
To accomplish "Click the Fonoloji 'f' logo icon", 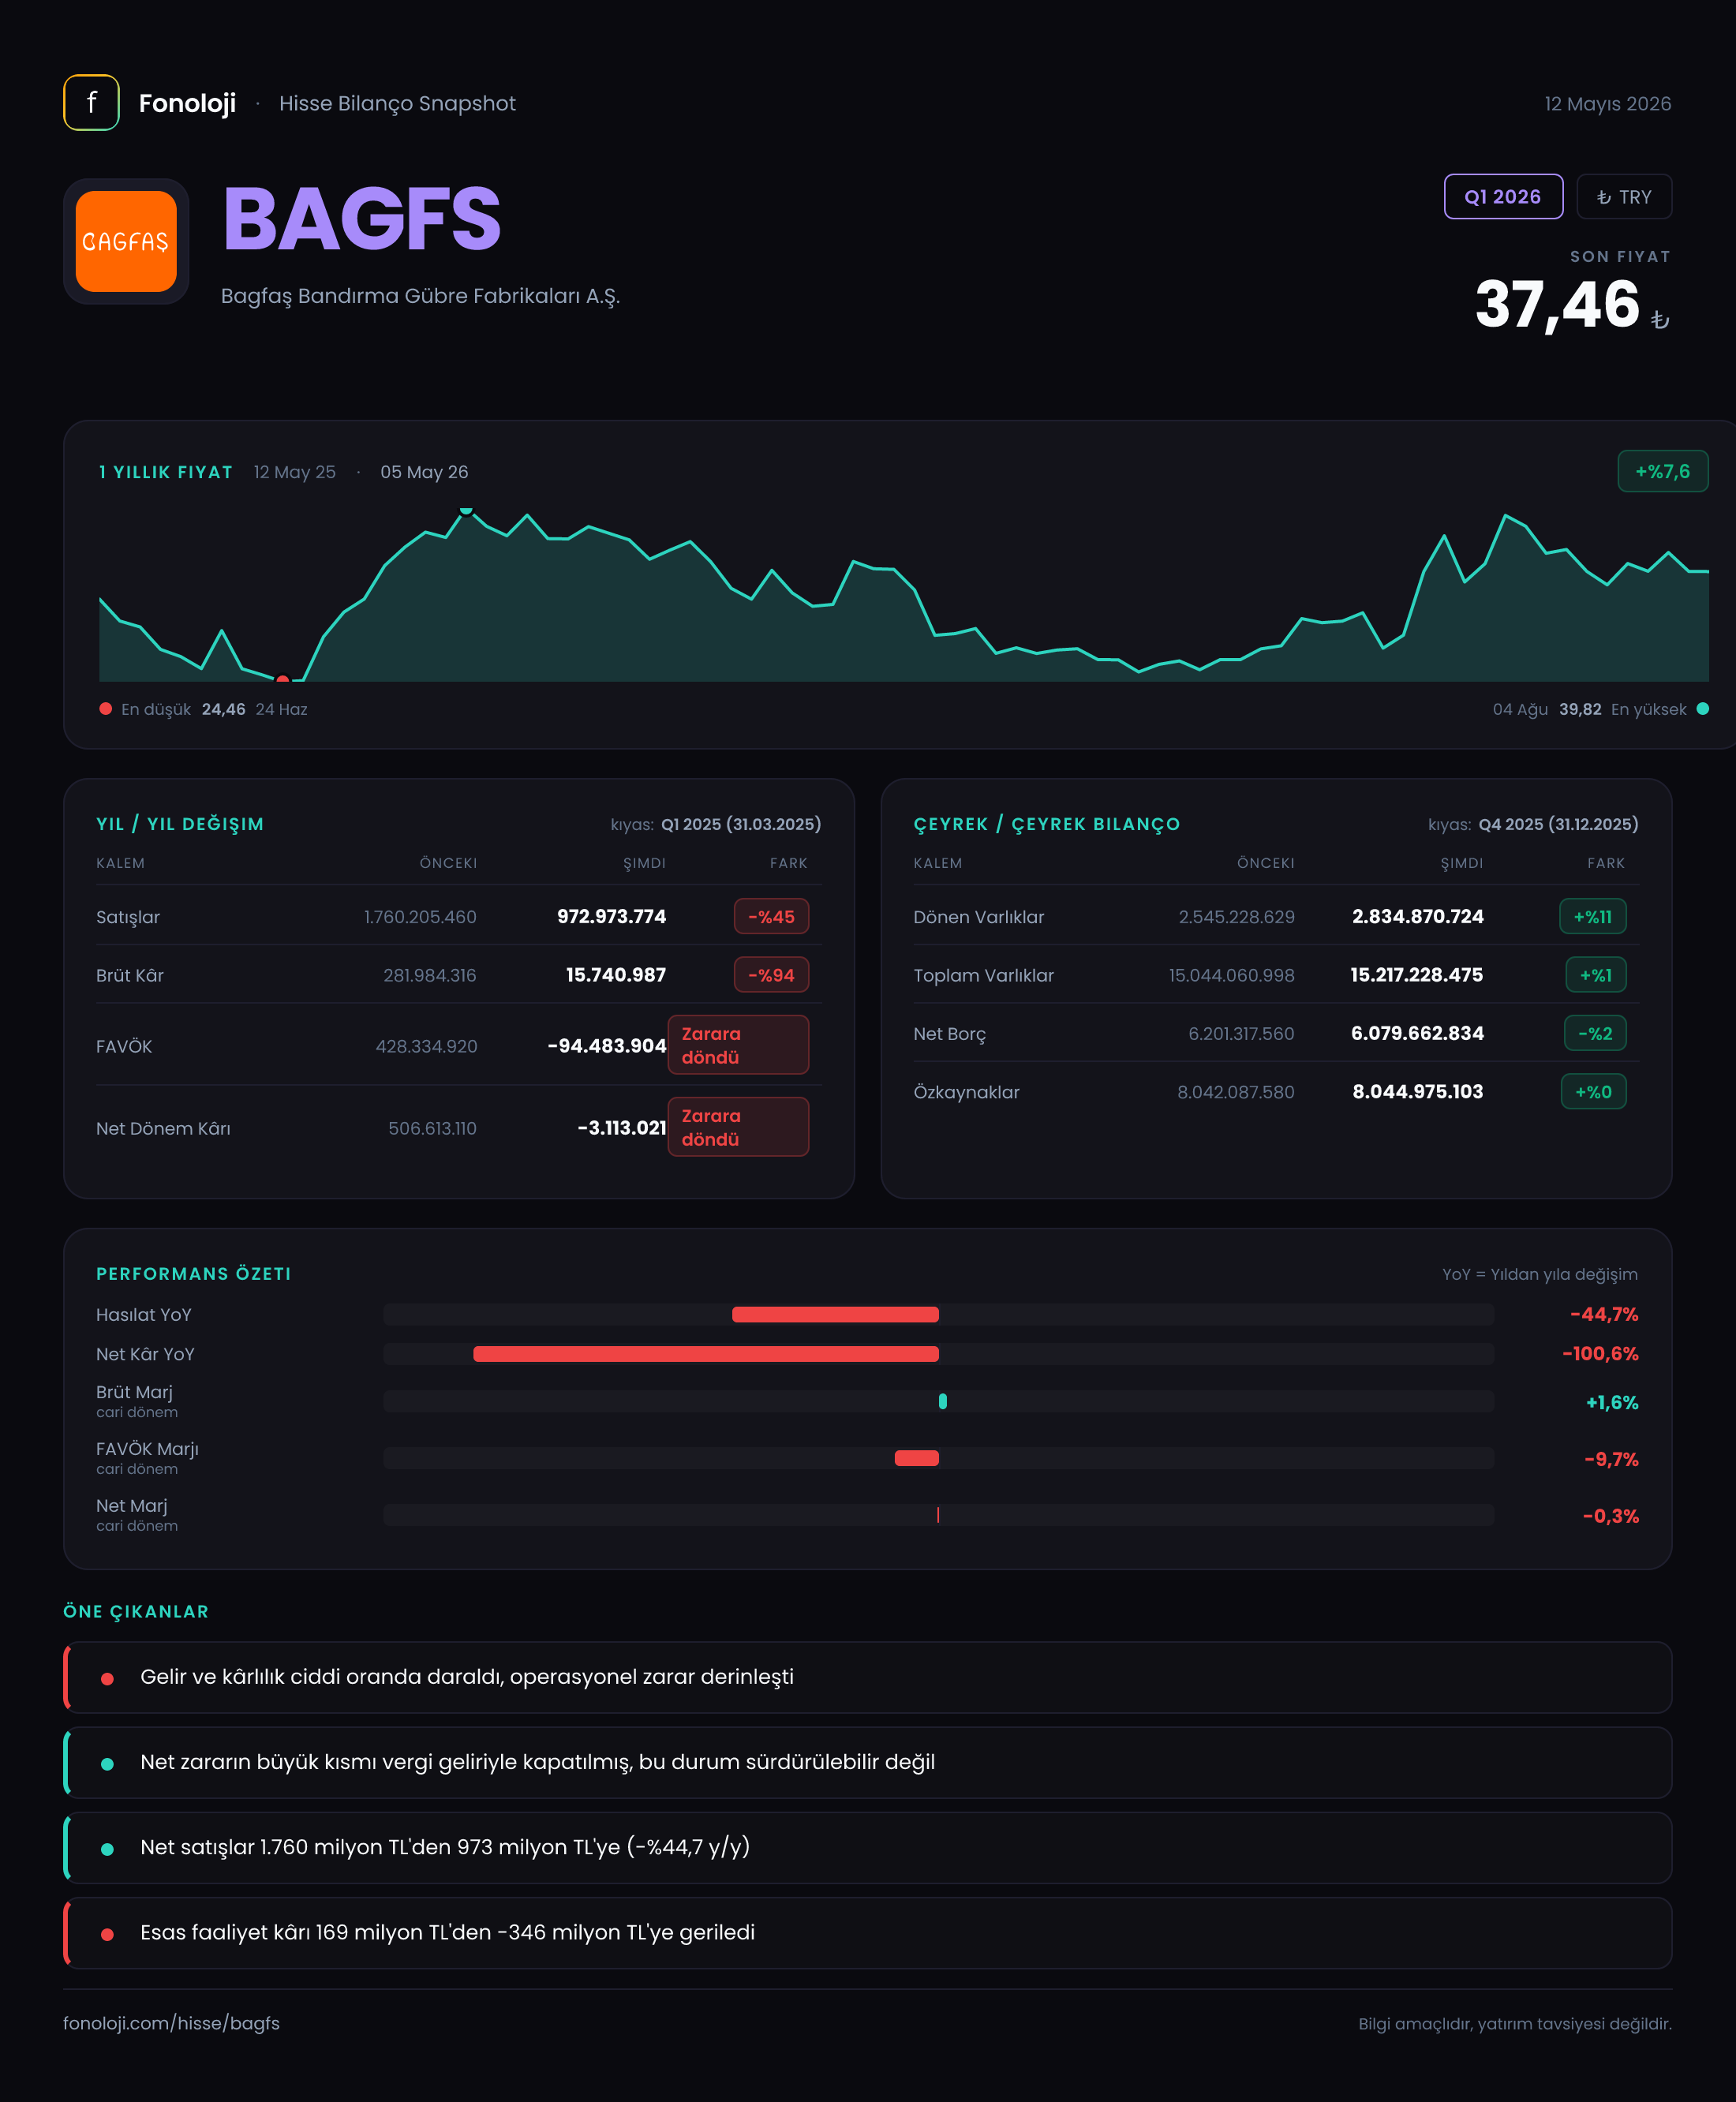I will pos(91,103).
